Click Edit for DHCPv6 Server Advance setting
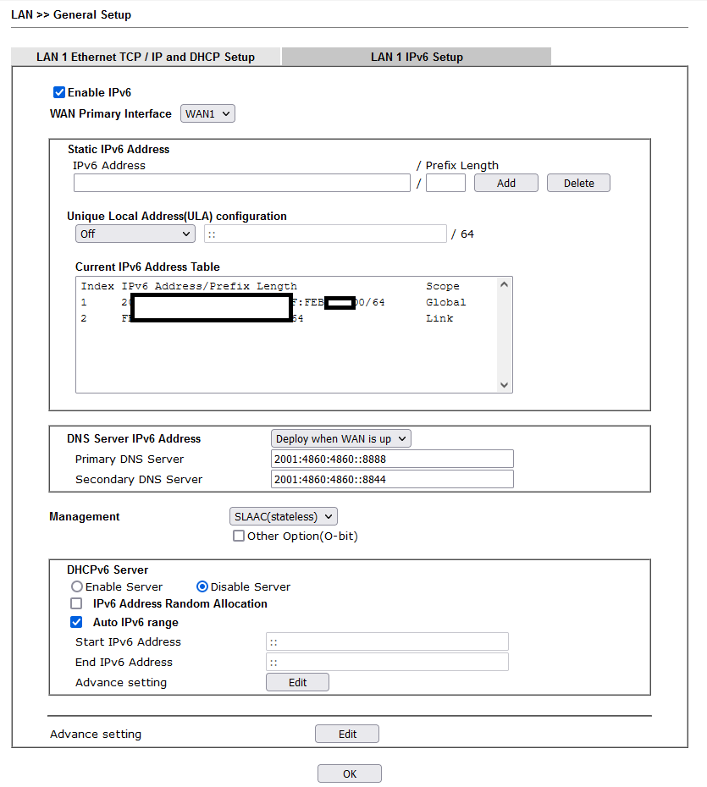 tap(297, 683)
